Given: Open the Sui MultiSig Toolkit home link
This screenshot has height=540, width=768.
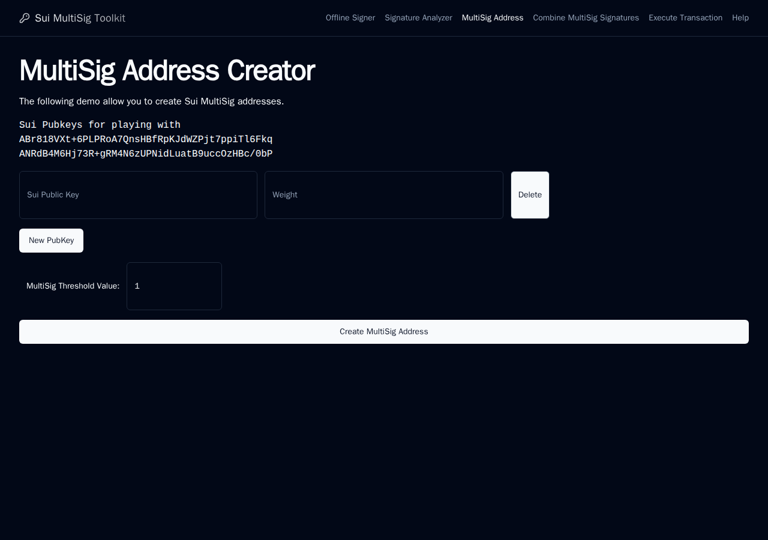Looking at the screenshot, I should pyautogui.click(x=80, y=18).
